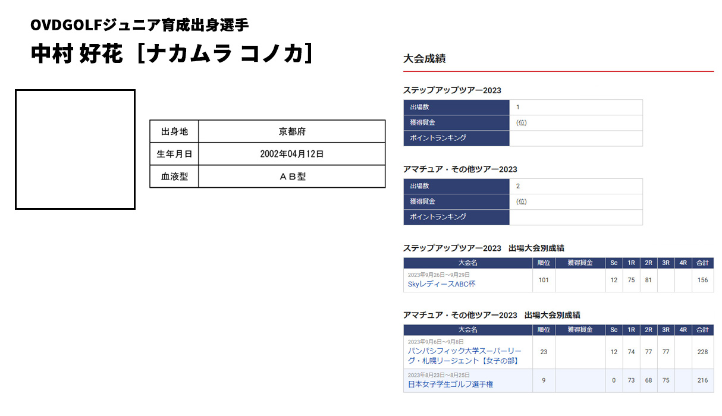Click the rank 101 cell
The width and height of the screenshot is (722, 416).
(544, 281)
